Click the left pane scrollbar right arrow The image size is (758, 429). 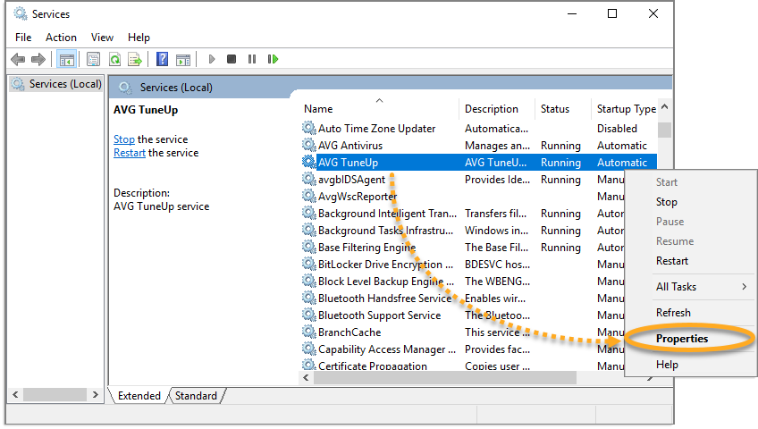[x=96, y=395]
